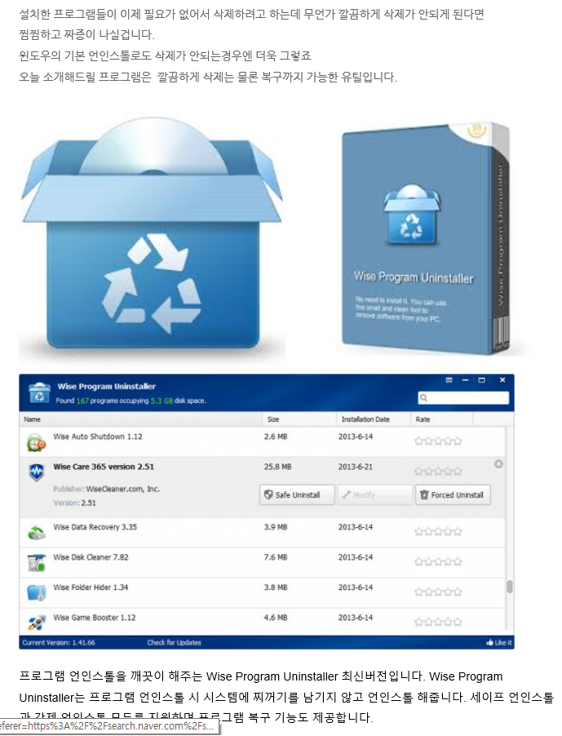This screenshot has width=562, height=736.
Task: Click Check for Updates link
Action: coord(174,643)
